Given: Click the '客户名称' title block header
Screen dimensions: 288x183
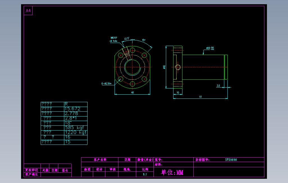Looking at the screenshot, I should 100,159.
